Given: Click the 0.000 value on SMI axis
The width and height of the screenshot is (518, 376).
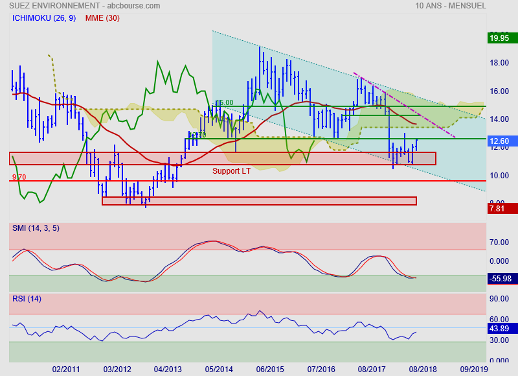Looking at the screenshot, I should pos(499,261).
